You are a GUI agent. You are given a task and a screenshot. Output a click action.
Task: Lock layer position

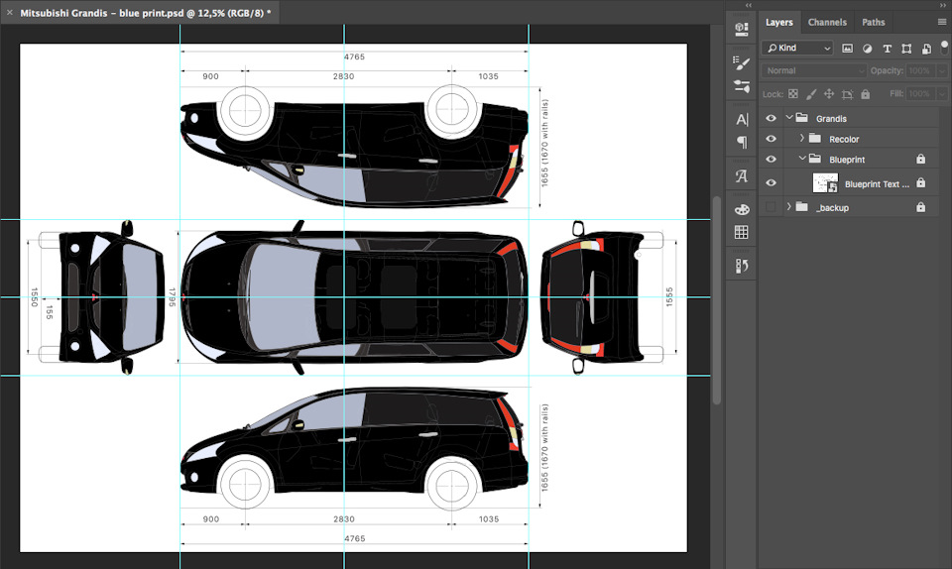829,94
